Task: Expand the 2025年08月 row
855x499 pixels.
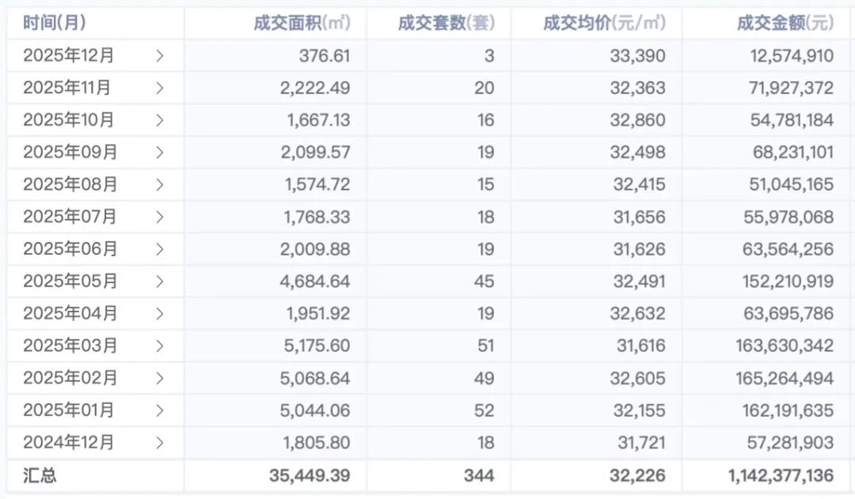Action: [x=160, y=184]
